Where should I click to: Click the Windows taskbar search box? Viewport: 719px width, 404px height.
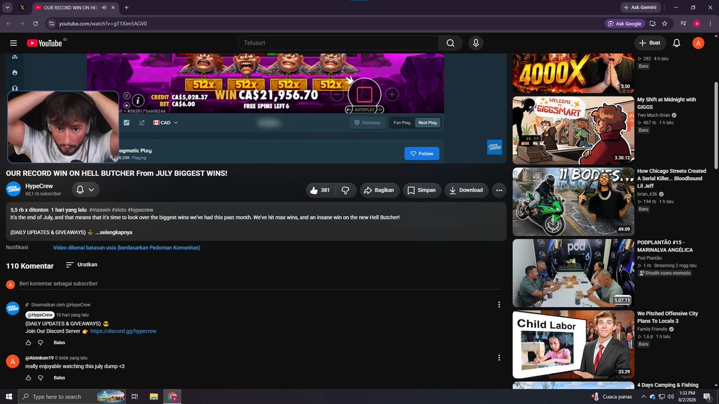coord(73,396)
